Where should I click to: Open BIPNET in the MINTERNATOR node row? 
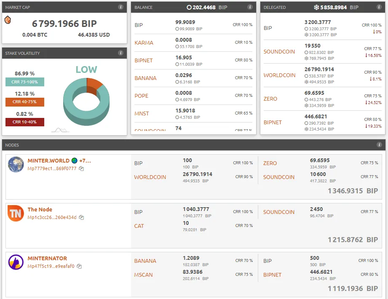pos(273,275)
